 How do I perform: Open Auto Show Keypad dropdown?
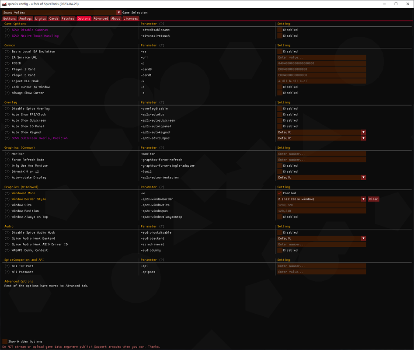tap(322, 132)
